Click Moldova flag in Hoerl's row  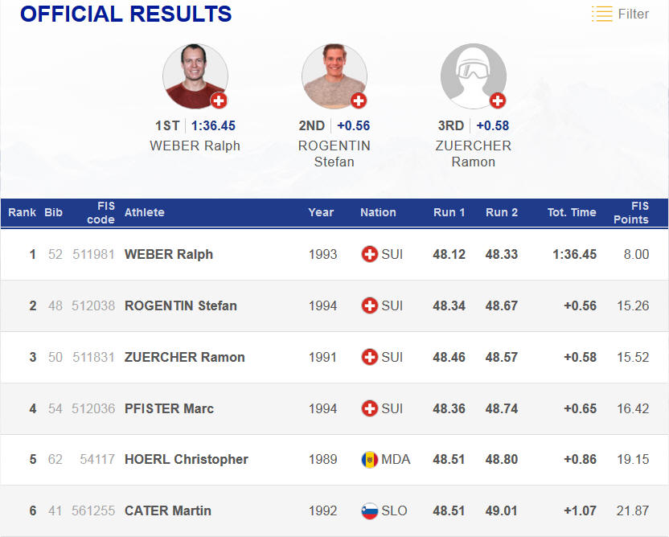pyautogui.click(x=370, y=460)
